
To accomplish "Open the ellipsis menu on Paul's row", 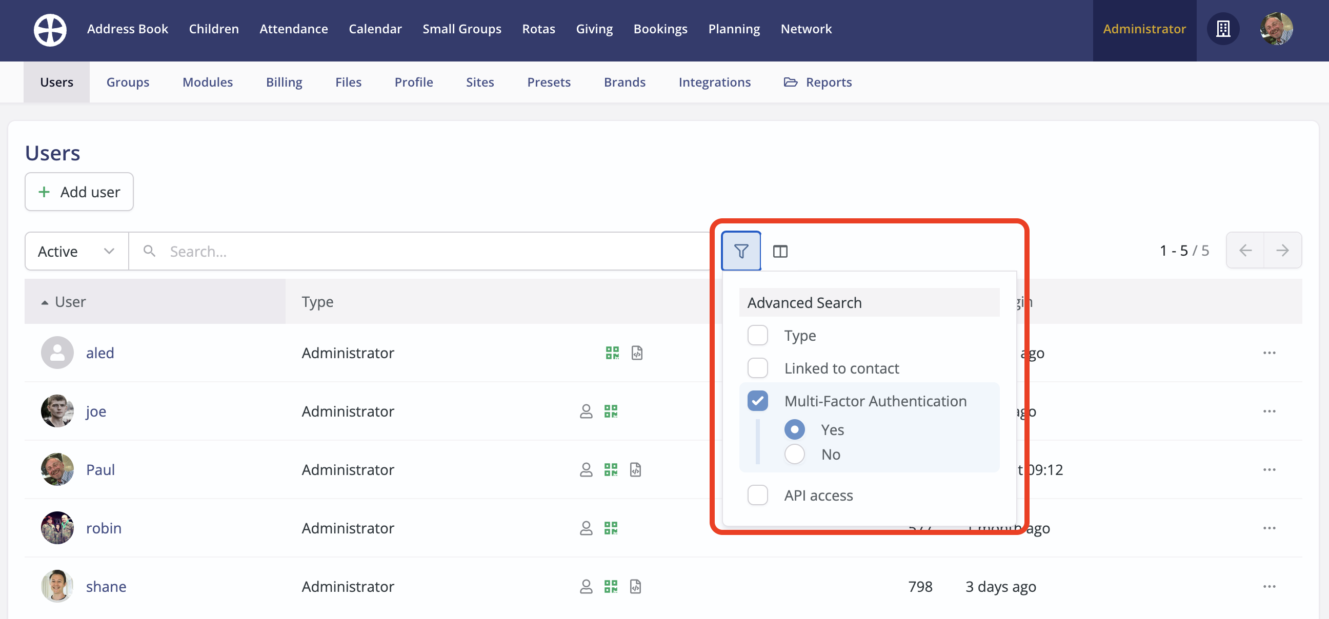I will coord(1270,469).
